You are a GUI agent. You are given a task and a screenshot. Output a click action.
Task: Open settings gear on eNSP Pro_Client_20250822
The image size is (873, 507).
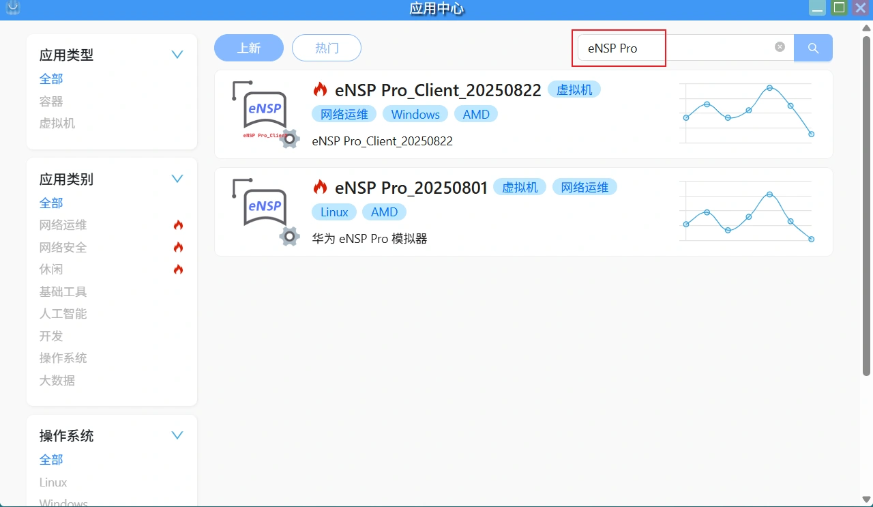click(x=289, y=139)
